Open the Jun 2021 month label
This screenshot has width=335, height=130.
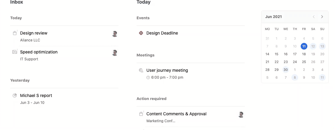point(273,17)
